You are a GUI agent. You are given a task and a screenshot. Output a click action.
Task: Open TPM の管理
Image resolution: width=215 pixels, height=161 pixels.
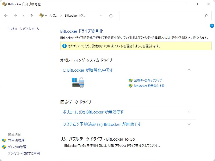pos(16,140)
